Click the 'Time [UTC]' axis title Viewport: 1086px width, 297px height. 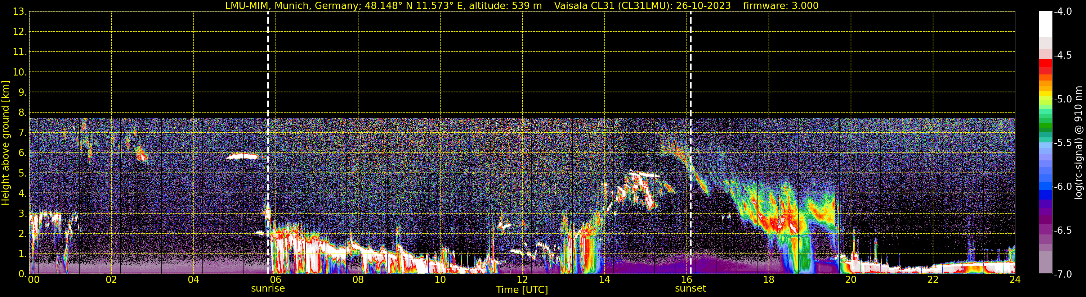522,290
